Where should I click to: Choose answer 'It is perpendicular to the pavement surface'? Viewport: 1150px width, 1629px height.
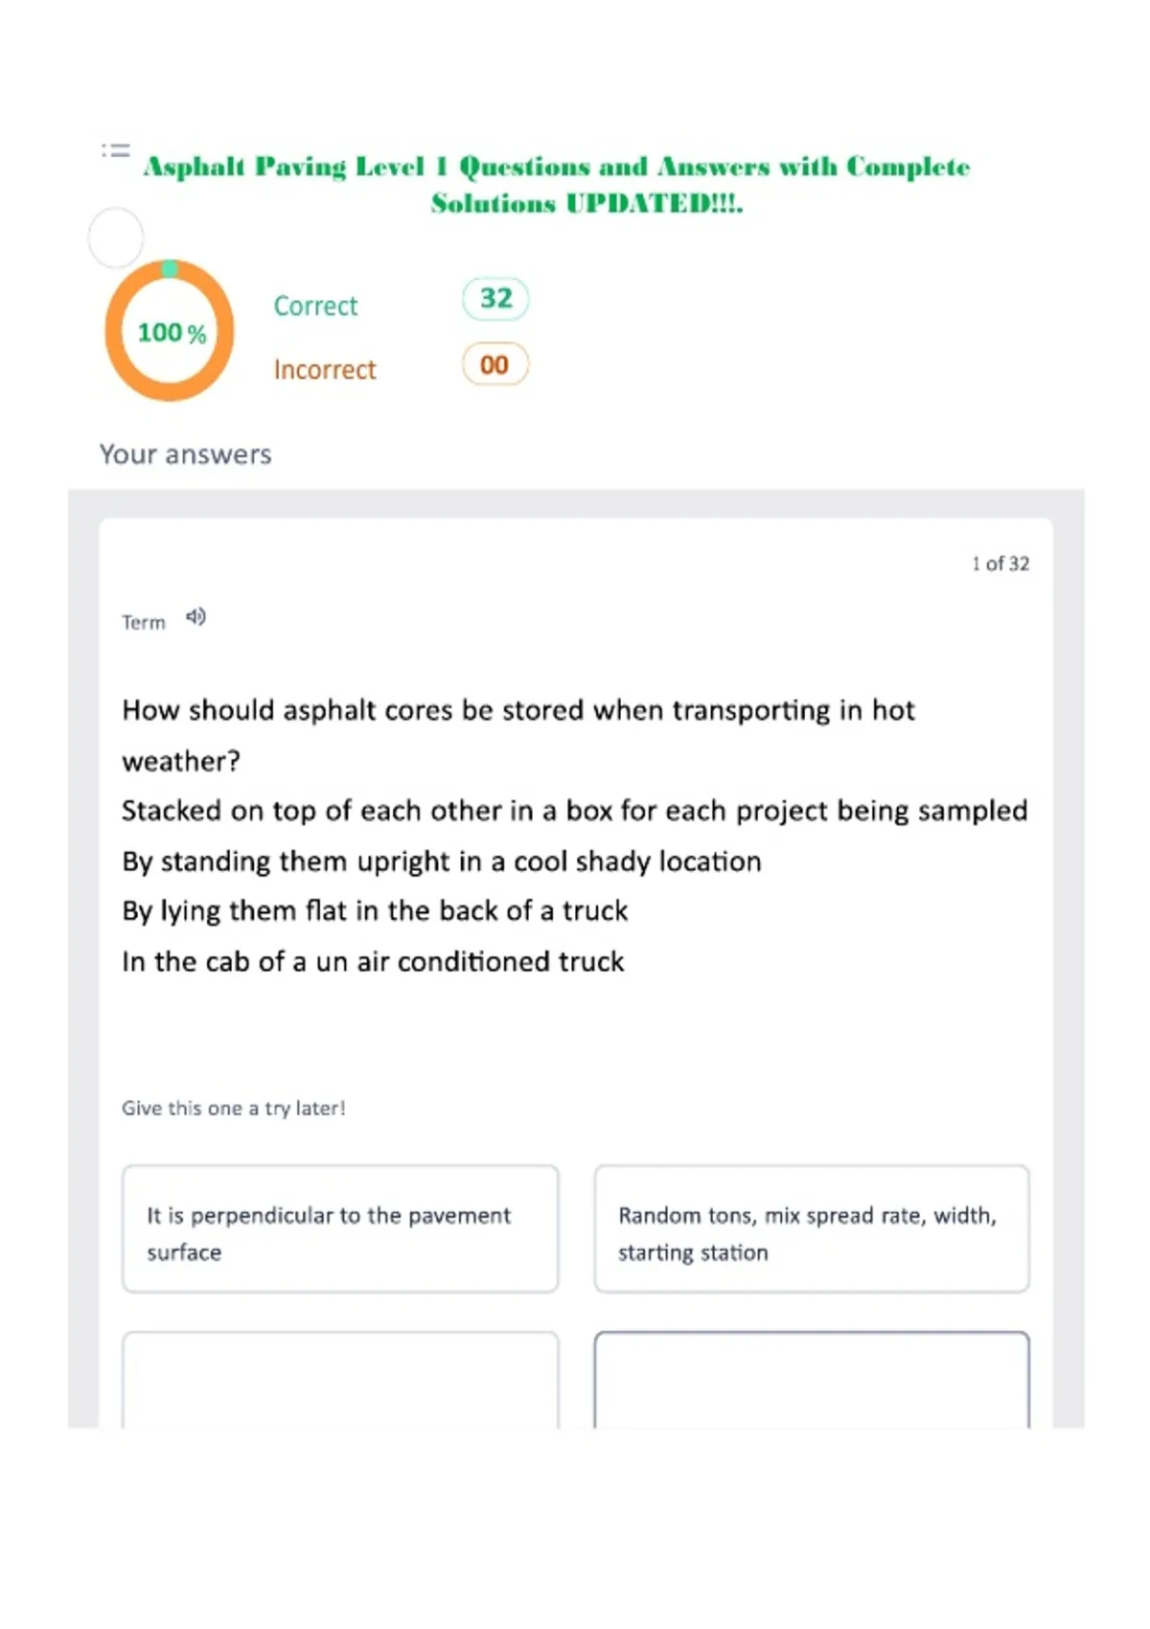point(340,1229)
